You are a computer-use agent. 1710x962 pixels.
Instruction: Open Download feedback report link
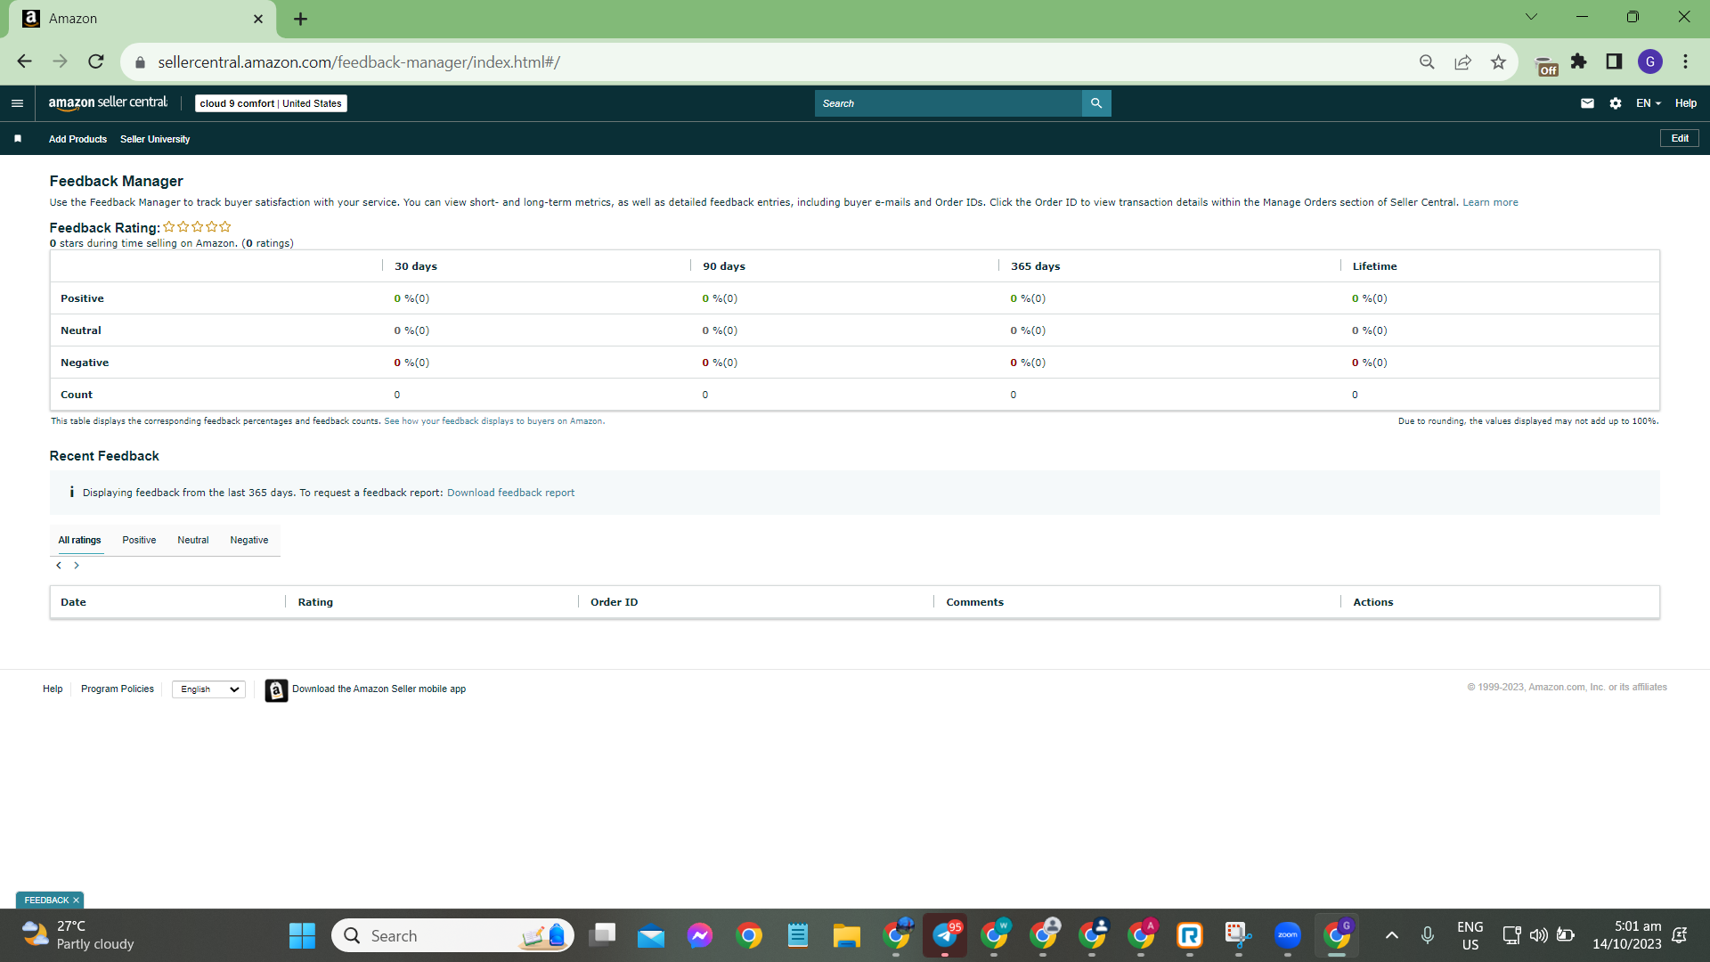tap(510, 493)
